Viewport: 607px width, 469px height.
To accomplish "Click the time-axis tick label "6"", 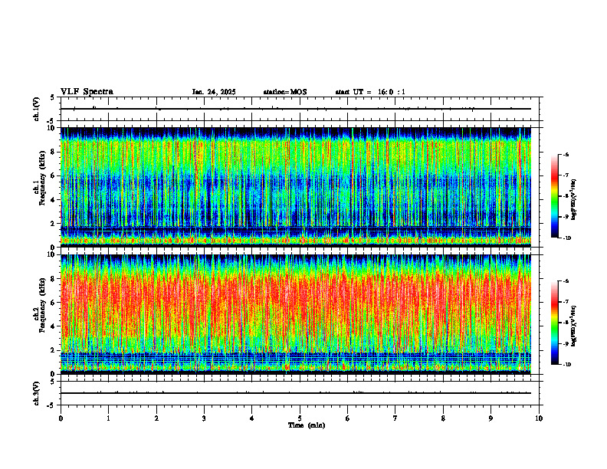I will point(347,418).
